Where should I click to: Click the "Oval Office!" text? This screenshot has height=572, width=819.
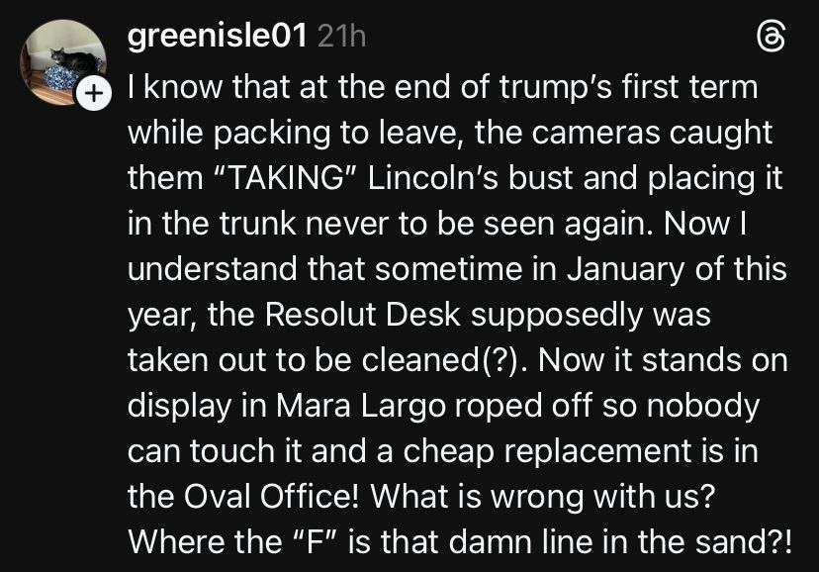pyautogui.click(x=271, y=496)
